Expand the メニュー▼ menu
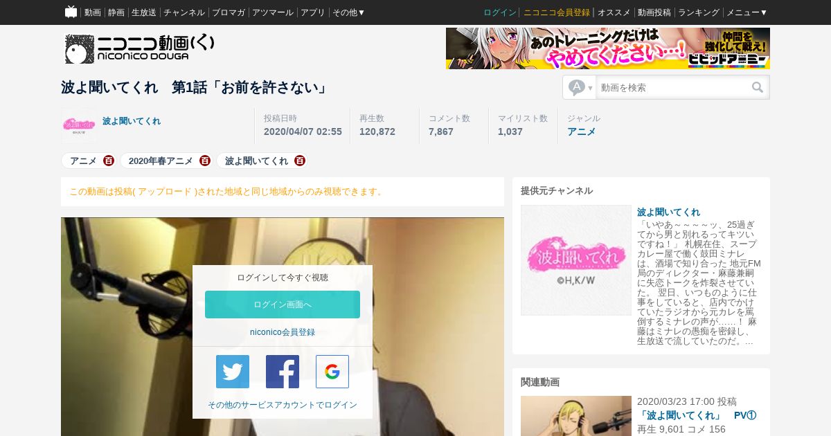831x436 pixels. [x=747, y=12]
